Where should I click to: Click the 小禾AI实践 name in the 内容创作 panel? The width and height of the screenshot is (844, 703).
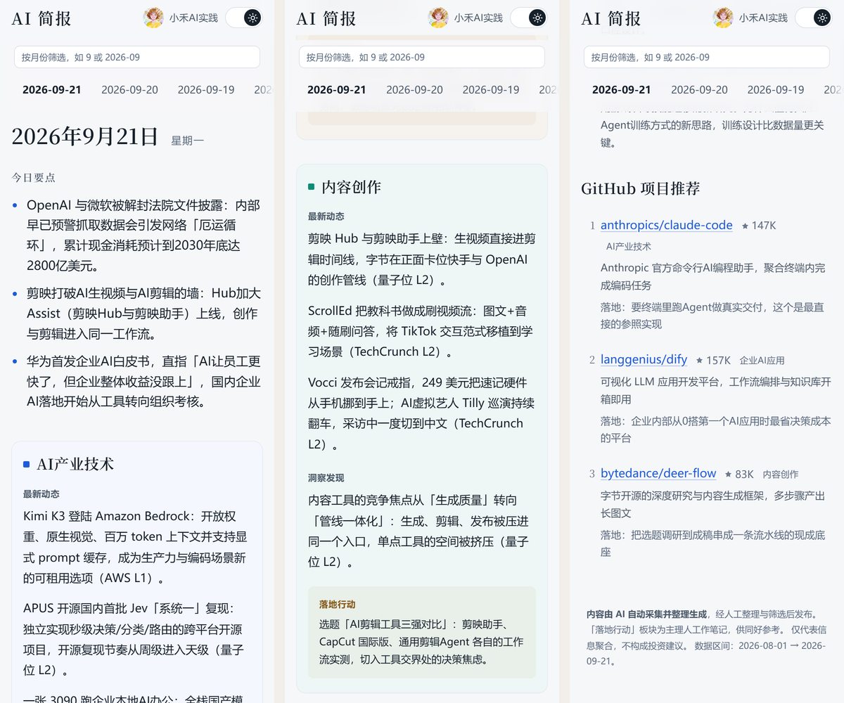point(478,19)
